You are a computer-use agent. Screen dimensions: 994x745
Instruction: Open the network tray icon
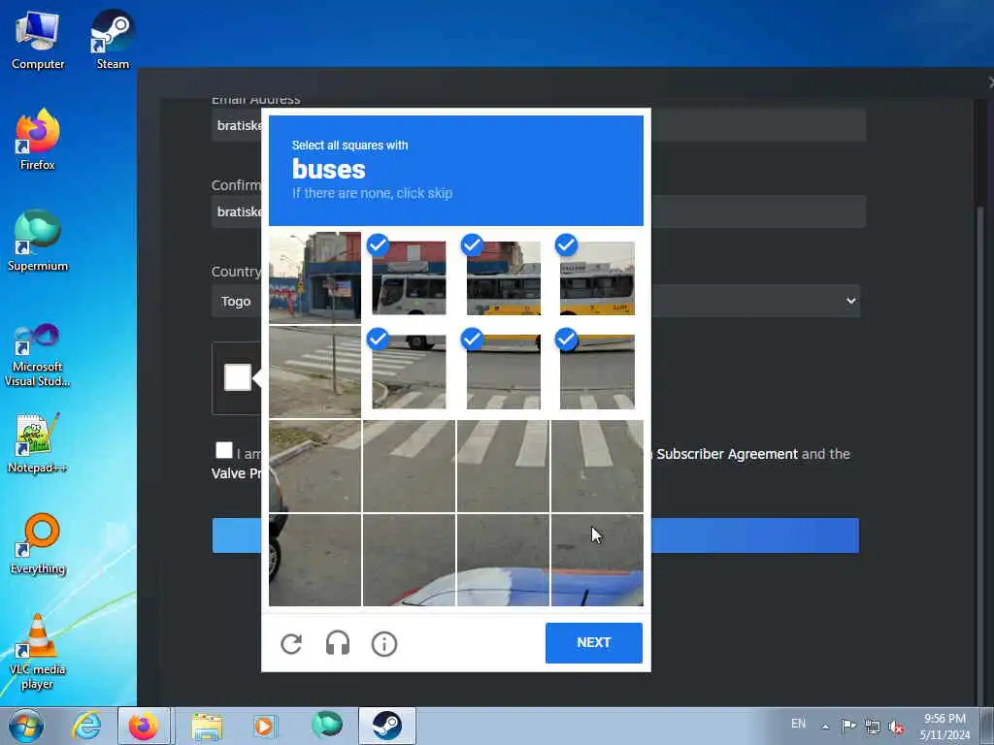pos(873,727)
